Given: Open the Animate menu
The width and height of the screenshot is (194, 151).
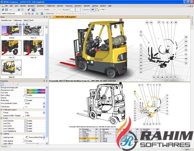Looking at the screenshot, I should click(x=60, y=6).
